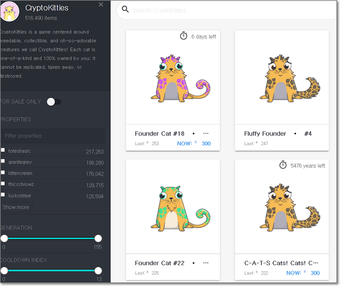Close the CryptoKitties sidebar panel

coord(101,5)
